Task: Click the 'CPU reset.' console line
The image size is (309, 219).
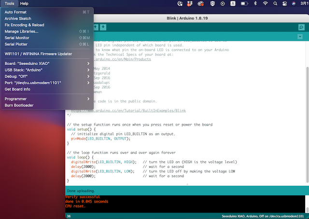Action: [x=75, y=206]
